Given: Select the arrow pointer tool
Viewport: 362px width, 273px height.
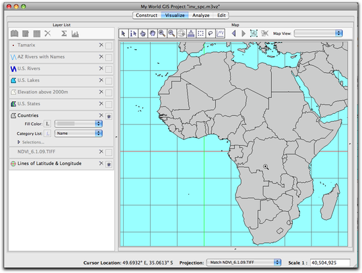Looking at the screenshot, I should click(123, 34).
